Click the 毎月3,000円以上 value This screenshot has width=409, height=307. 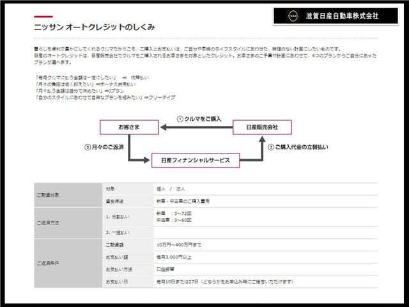pos(174,257)
